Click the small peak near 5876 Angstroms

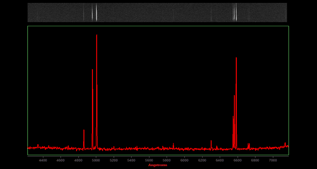[173, 144]
